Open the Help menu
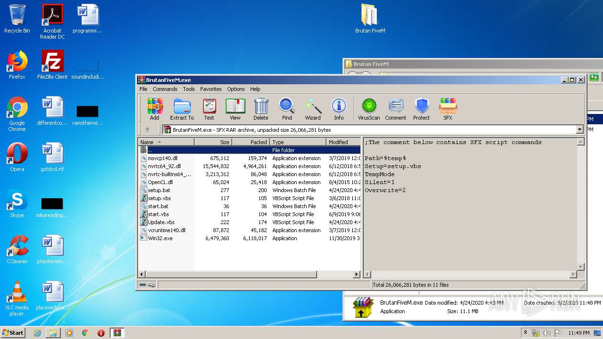This screenshot has width=603, height=339. [x=255, y=89]
